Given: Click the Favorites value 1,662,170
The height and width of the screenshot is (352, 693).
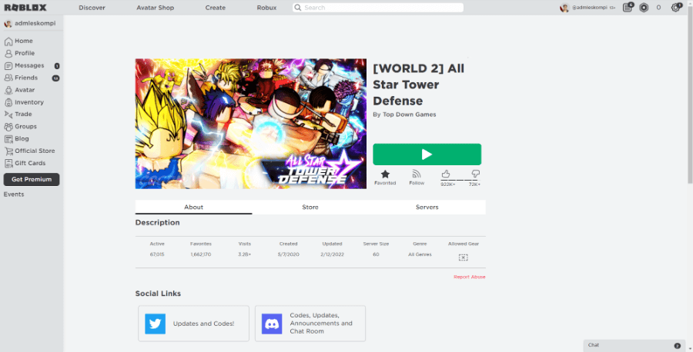Looking at the screenshot, I should coord(201,254).
